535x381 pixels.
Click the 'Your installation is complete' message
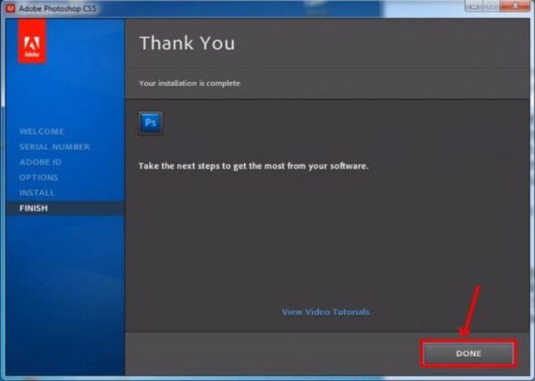(x=188, y=84)
